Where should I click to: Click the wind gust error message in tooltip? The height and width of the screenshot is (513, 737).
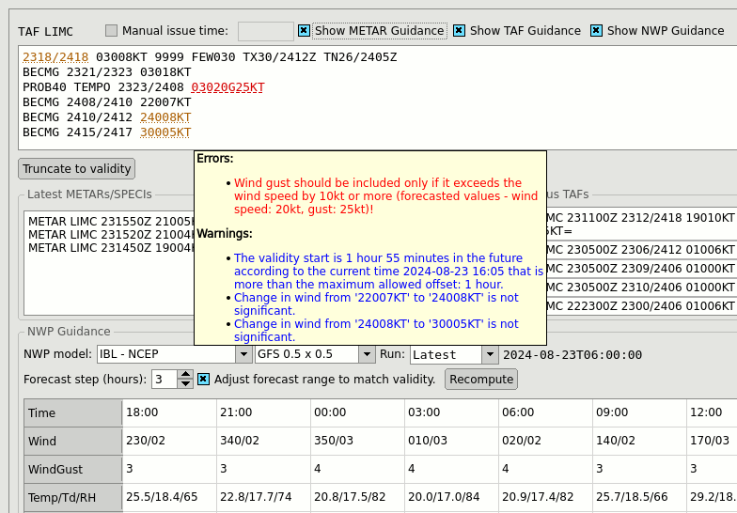coord(385,195)
